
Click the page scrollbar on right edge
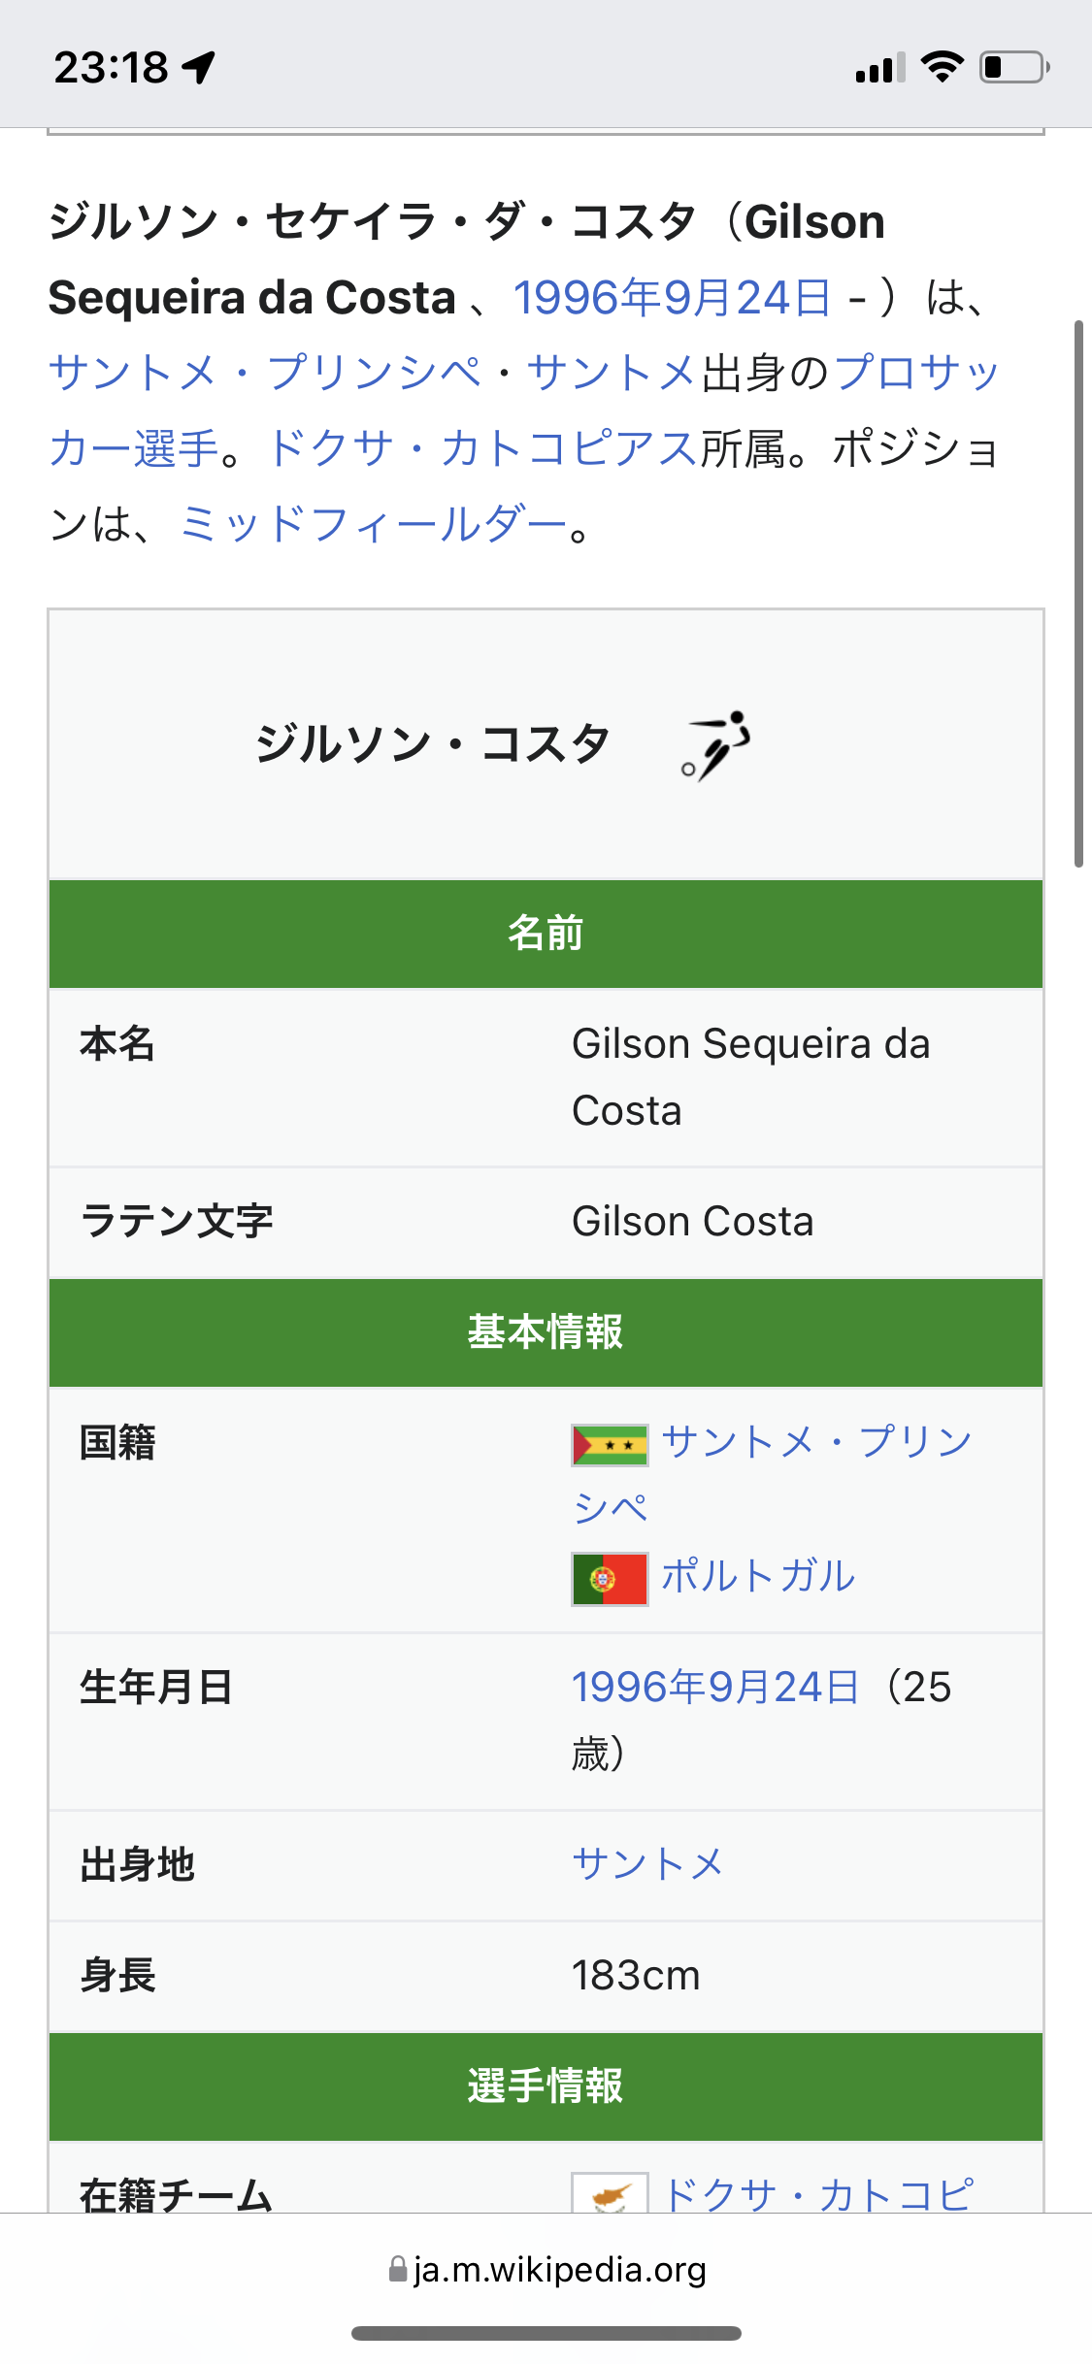[x=1078, y=593]
